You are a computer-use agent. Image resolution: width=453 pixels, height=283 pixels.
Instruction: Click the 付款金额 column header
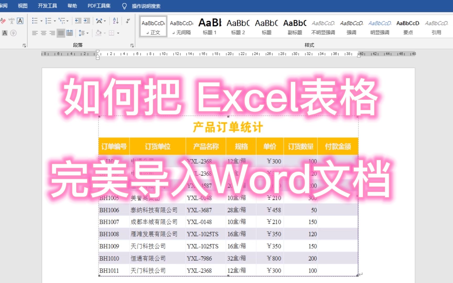tap(338, 146)
